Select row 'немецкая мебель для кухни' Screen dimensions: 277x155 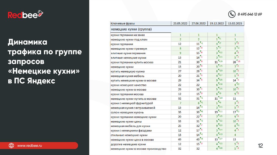click(x=177, y=126)
